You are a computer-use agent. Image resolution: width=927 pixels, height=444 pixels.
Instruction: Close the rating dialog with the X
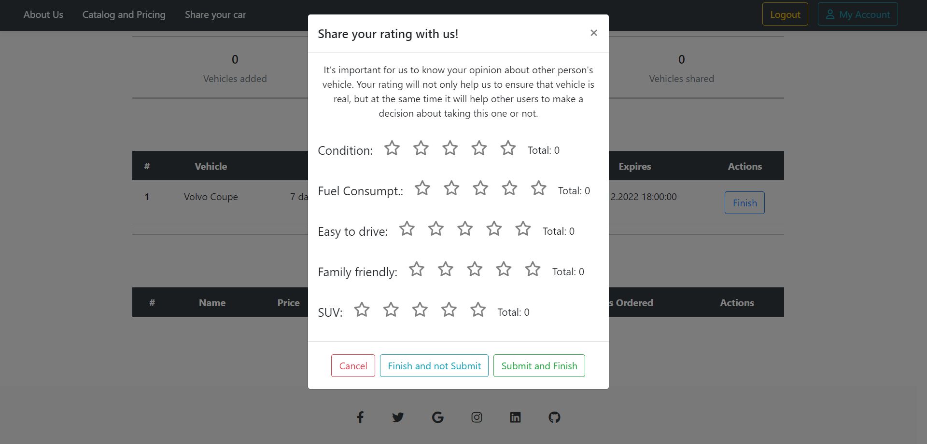tap(594, 33)
